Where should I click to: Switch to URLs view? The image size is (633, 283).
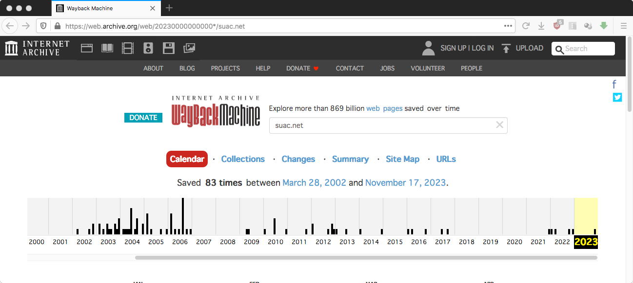coord(446,159)
